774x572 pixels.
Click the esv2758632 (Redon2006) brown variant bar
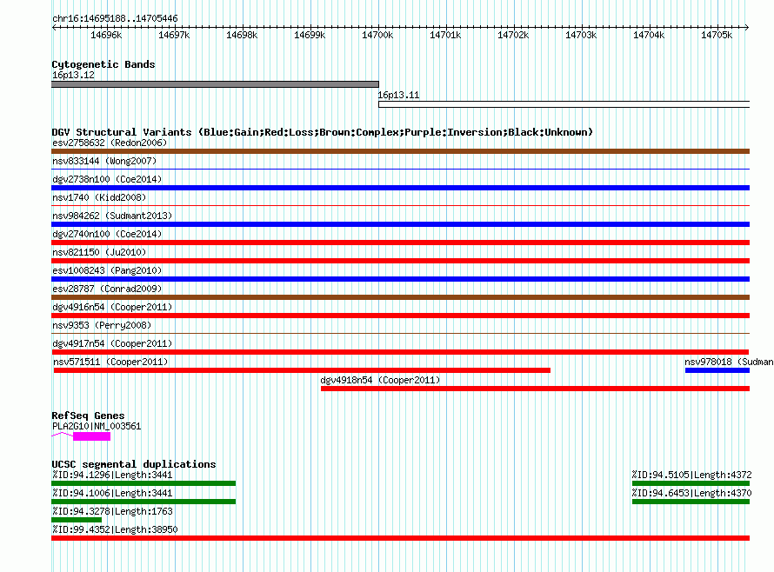tap(400, 151)
